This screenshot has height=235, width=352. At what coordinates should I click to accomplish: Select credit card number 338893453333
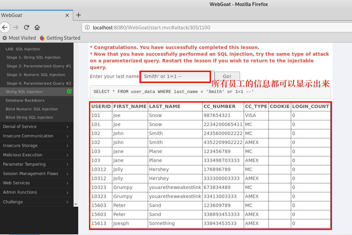[222, 214]
